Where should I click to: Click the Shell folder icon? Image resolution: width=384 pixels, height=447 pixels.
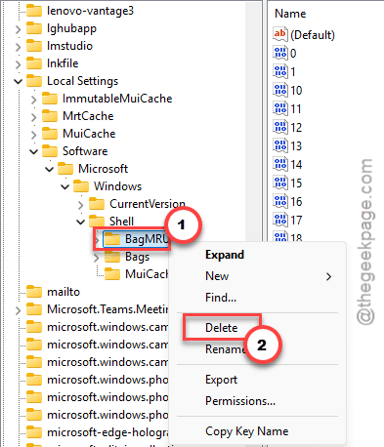[x=97, y=221]
